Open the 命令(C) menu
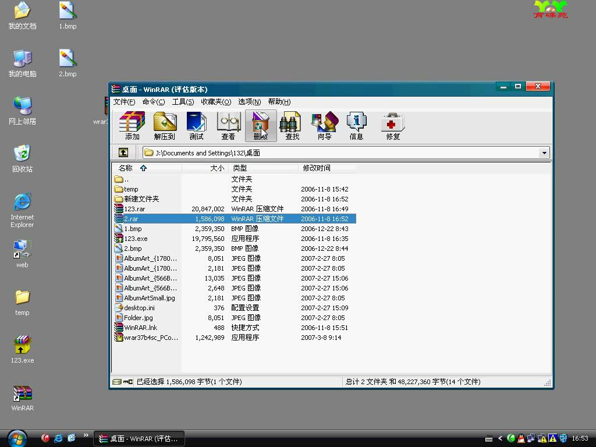The width and height of the screenshot is (596, 447). coord(154,102)
